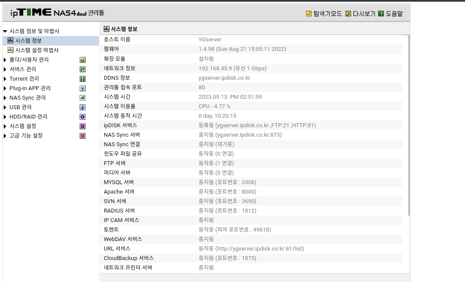Click MYSQL 서버 port 3306 value
Viewport: 465px width, 282px height.
tap(227, 182)
